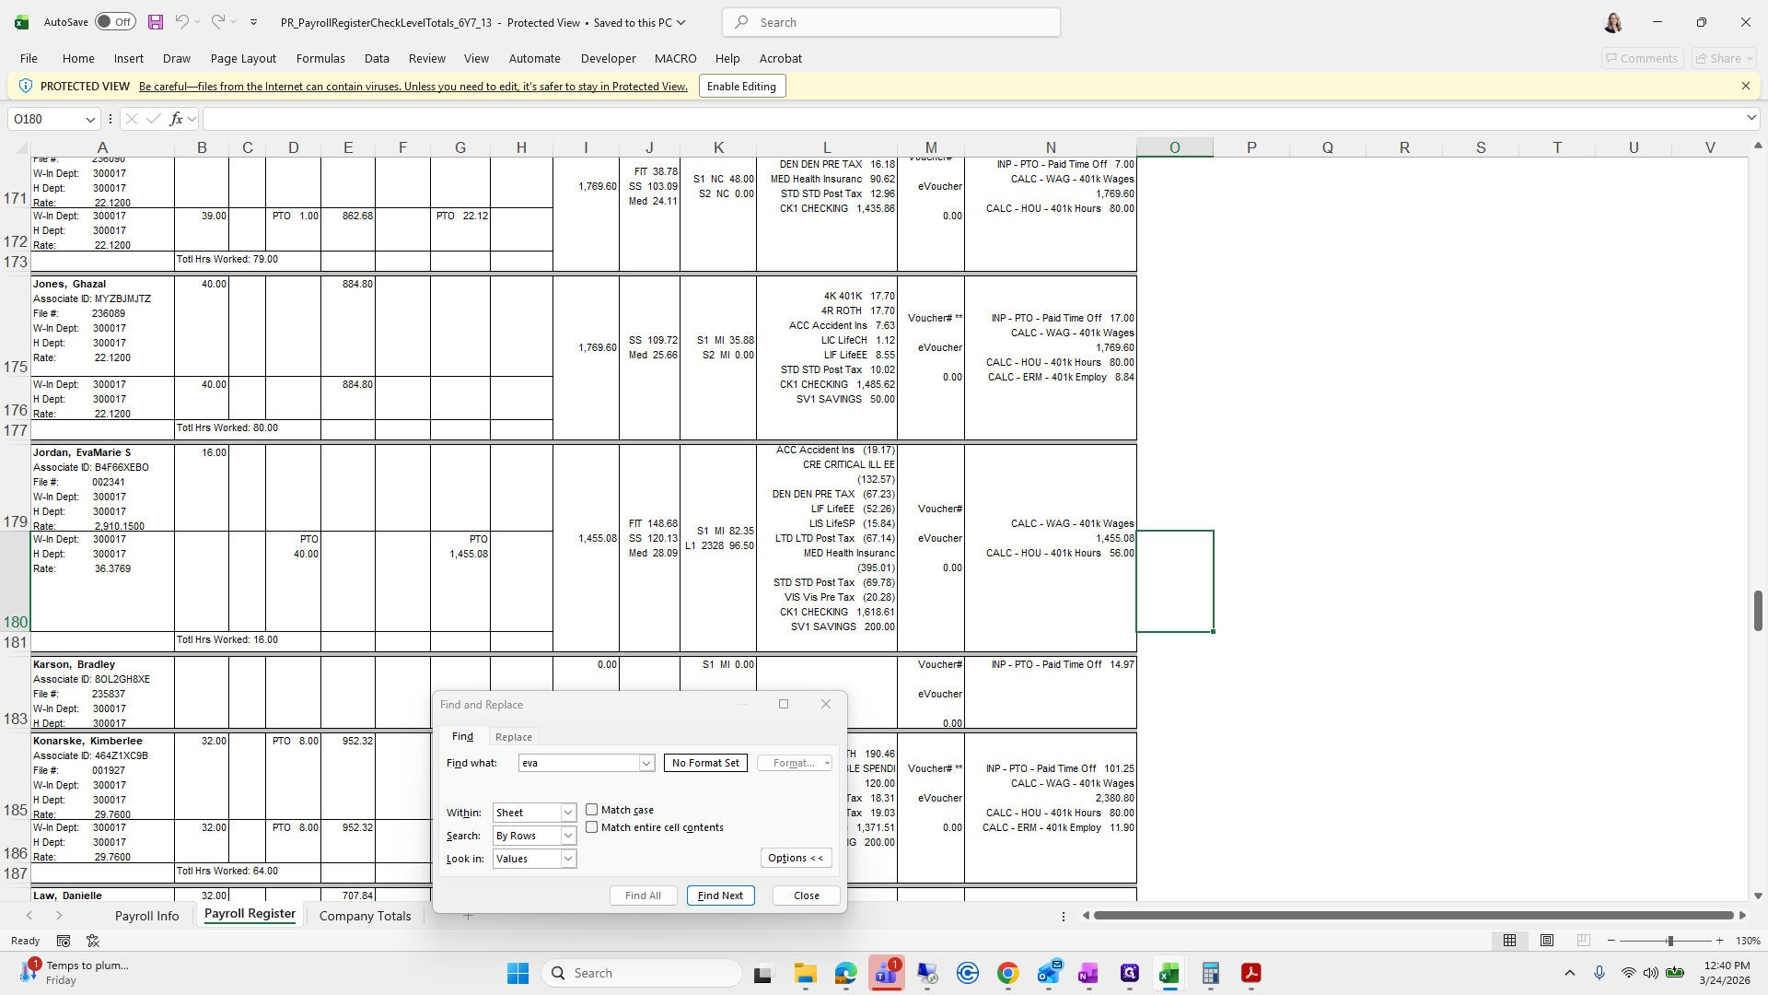Toggle the AutoSave switch
The height and width of the screenshot is (995, 1768).
point(115,22)
